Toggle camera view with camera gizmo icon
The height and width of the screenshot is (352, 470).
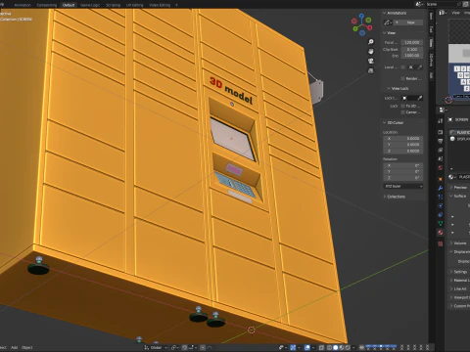pos(371,61)
